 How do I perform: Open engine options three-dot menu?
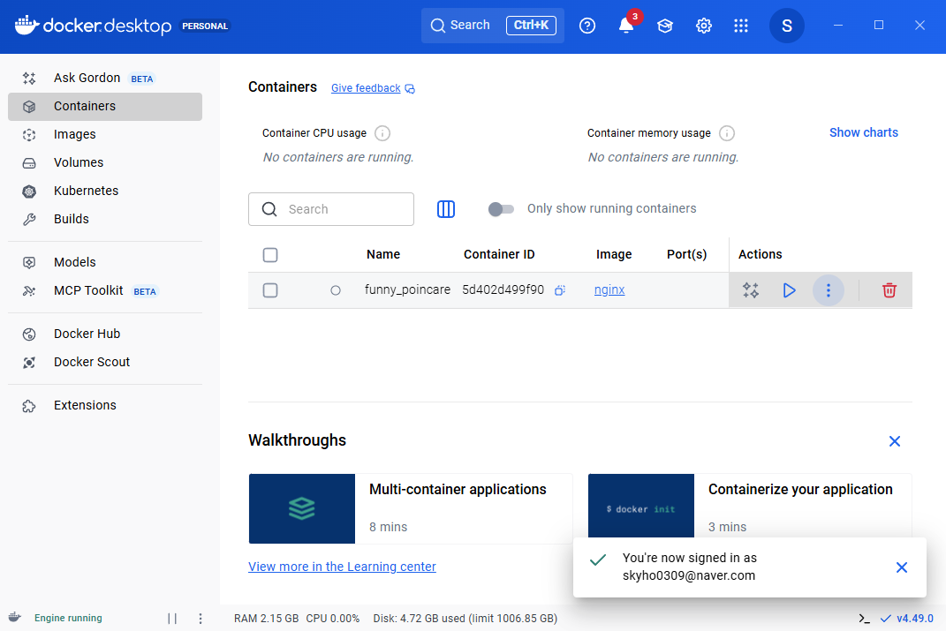201,619
